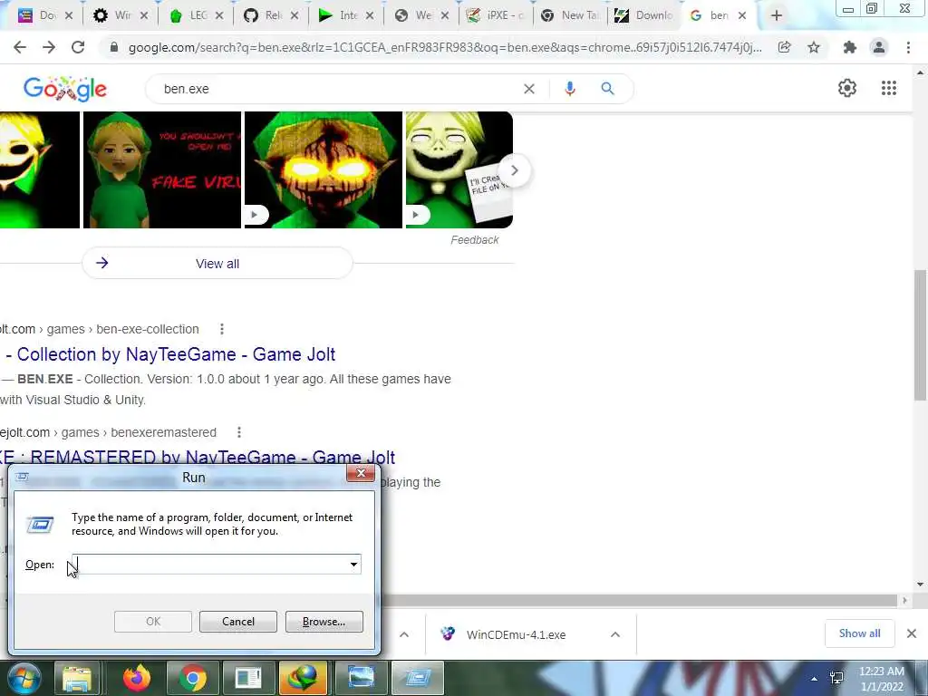The height and width of the screenshot is (696, 928).
Task: Open options for the benexeremastered result
Action: coord(239,432)
